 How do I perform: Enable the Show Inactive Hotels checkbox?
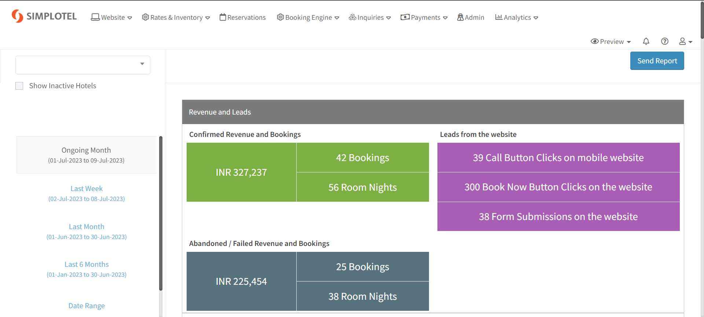click(19, 86)
